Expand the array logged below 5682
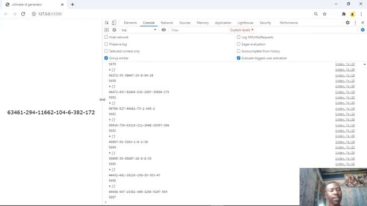This screenshot has height=206, width=367. [x=110, y=120]
